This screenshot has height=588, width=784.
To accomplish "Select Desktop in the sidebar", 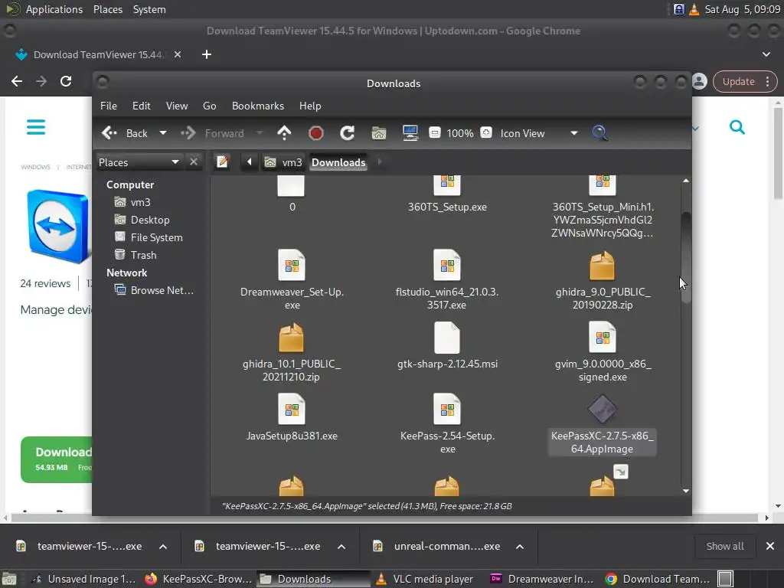I will pyautogui.click(x=142, y=220).
